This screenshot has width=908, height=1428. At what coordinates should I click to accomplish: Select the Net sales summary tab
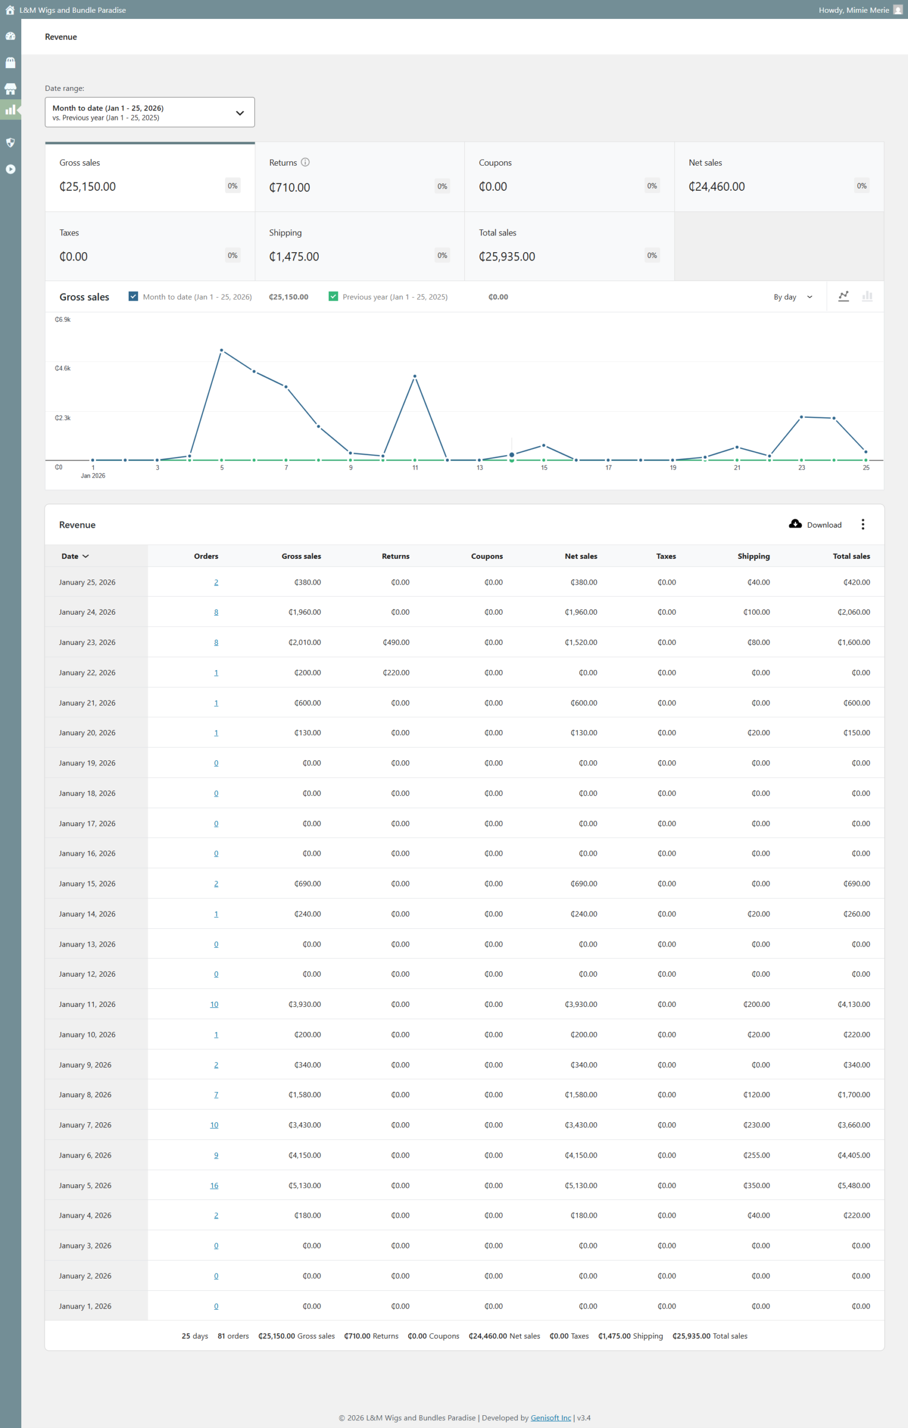pos(778,176)
